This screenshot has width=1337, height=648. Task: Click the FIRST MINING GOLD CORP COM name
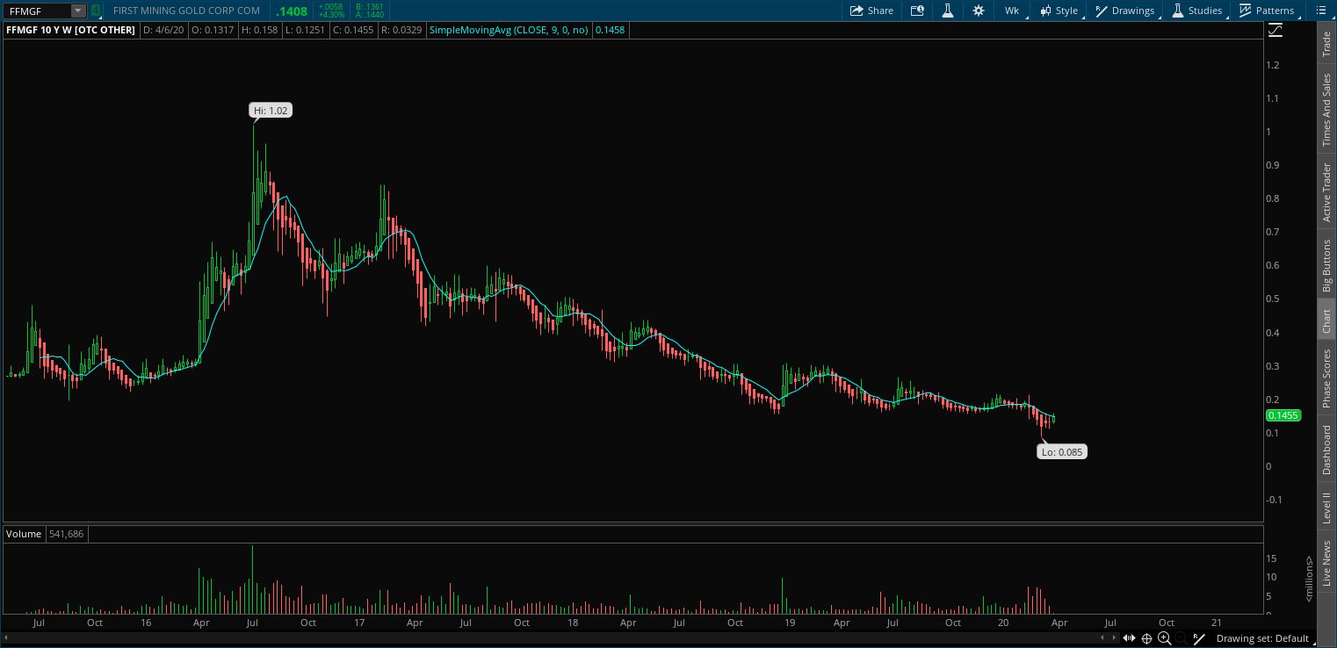click(186, 11)
